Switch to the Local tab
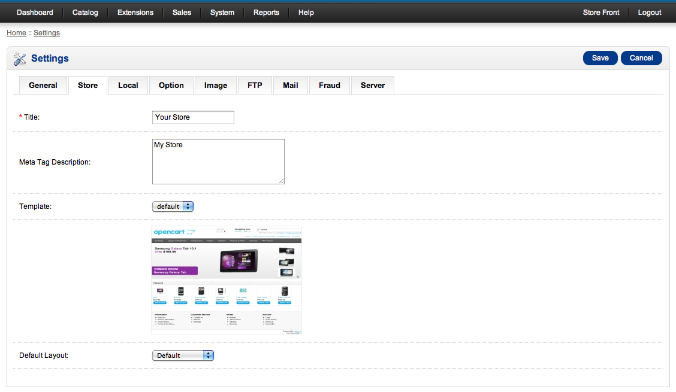The height and width of the screenshot is (392, 676). click(128, 85)
